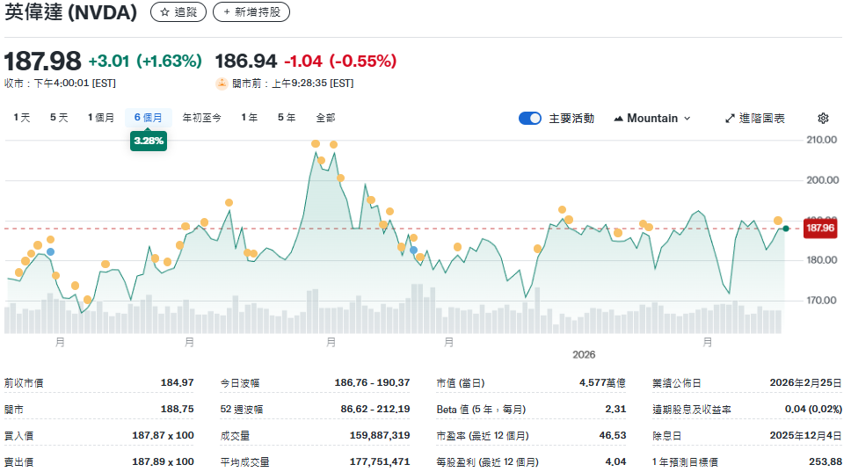
Task: Choose the 1個月 range tab
Action: pyautogui.click(x=100, y=118)
